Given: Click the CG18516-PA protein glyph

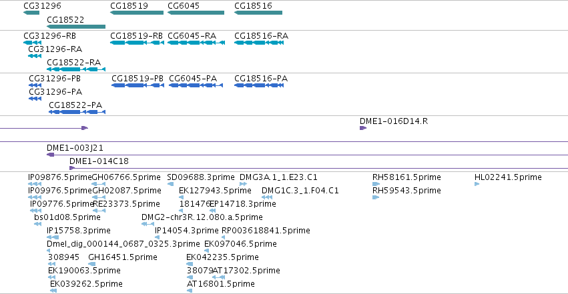Looking at the screenshot, I should coord(259,85).
